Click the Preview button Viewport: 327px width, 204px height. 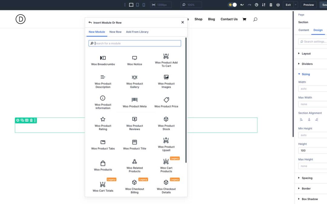[x=309, y=5]
